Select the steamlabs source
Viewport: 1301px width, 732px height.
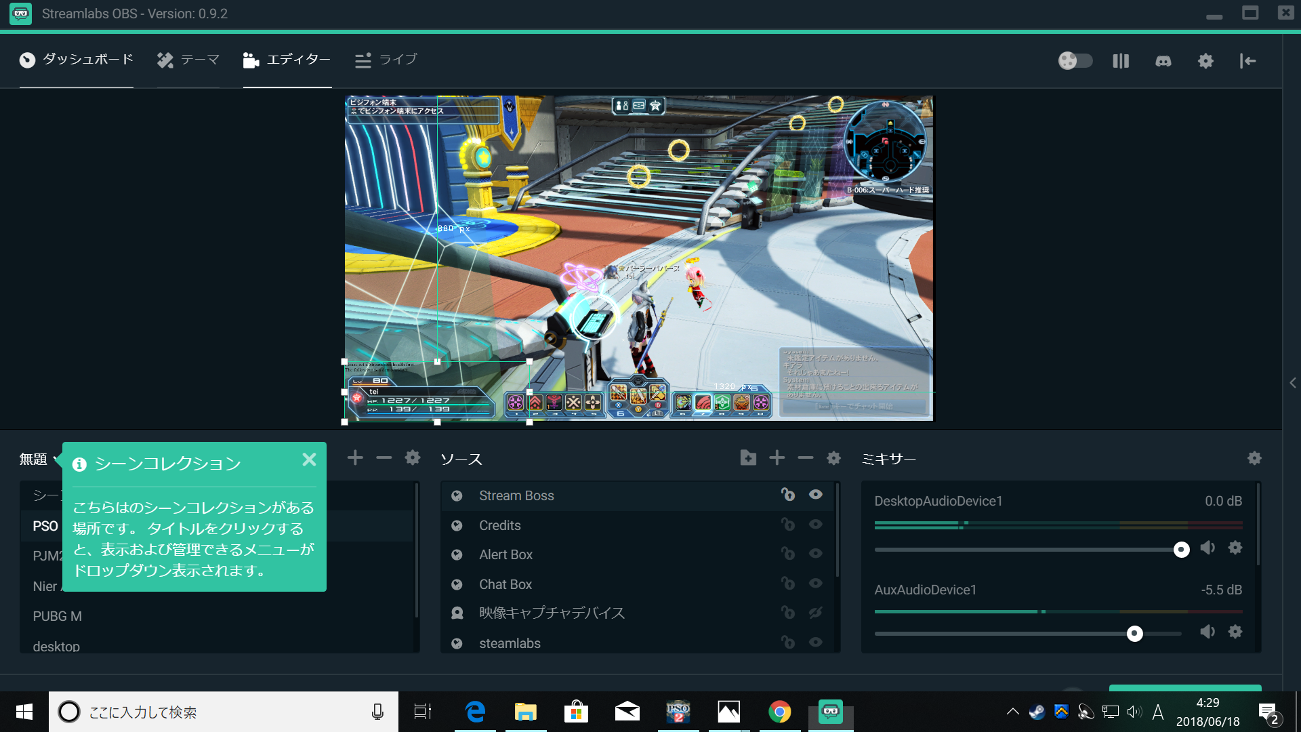point(638,643)
